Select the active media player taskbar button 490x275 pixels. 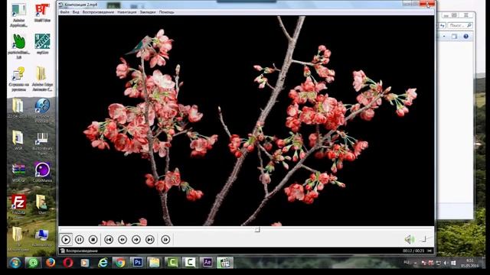pos(224,263)
